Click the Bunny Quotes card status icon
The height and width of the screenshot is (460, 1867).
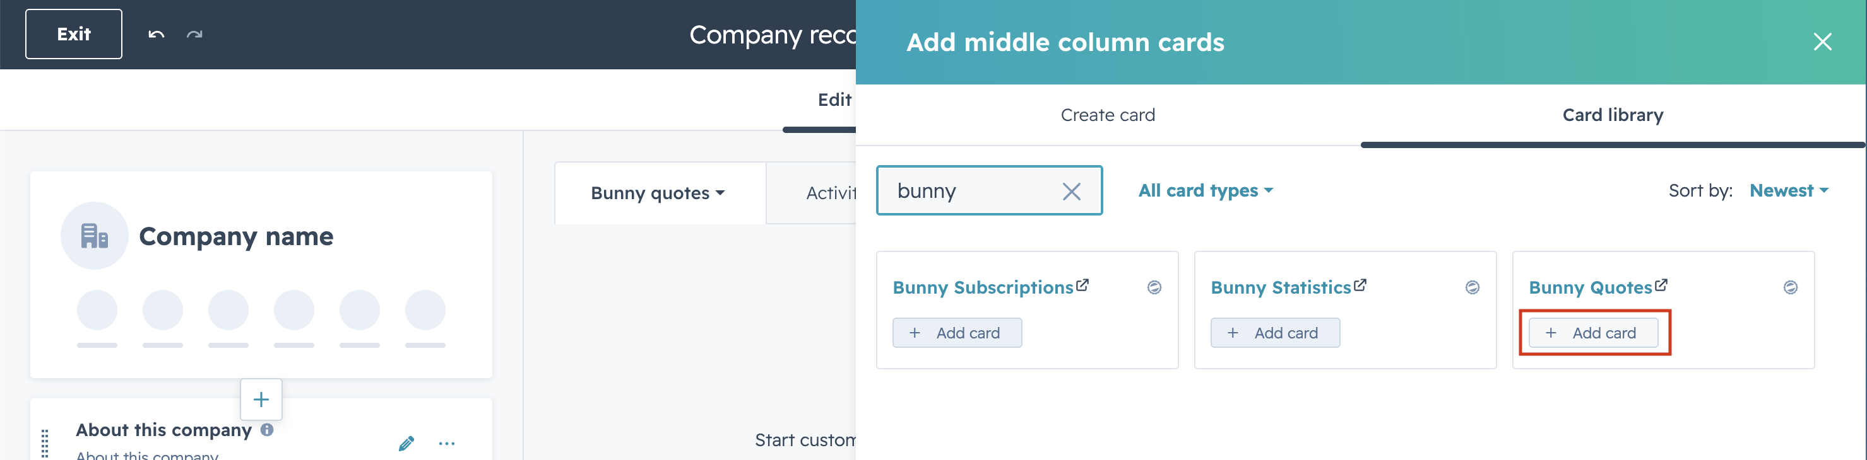[1790, 287]
